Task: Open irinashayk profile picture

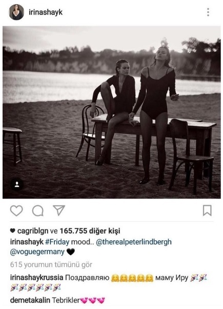Action: [x=16, y=12]
